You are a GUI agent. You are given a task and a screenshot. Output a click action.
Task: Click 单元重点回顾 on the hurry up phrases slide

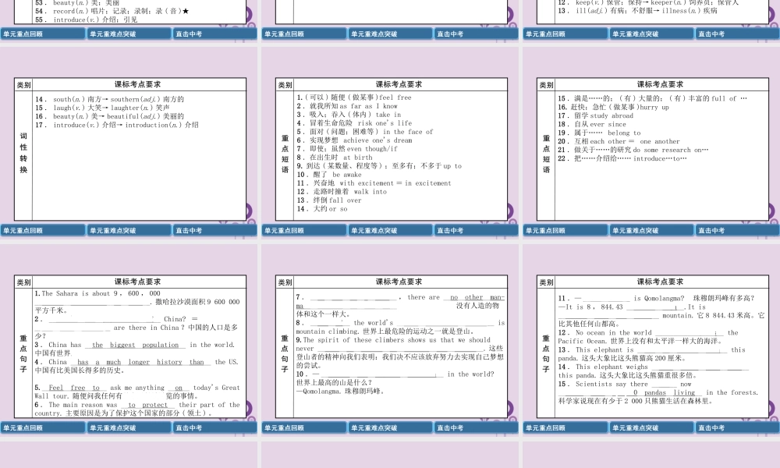point(565,230)
